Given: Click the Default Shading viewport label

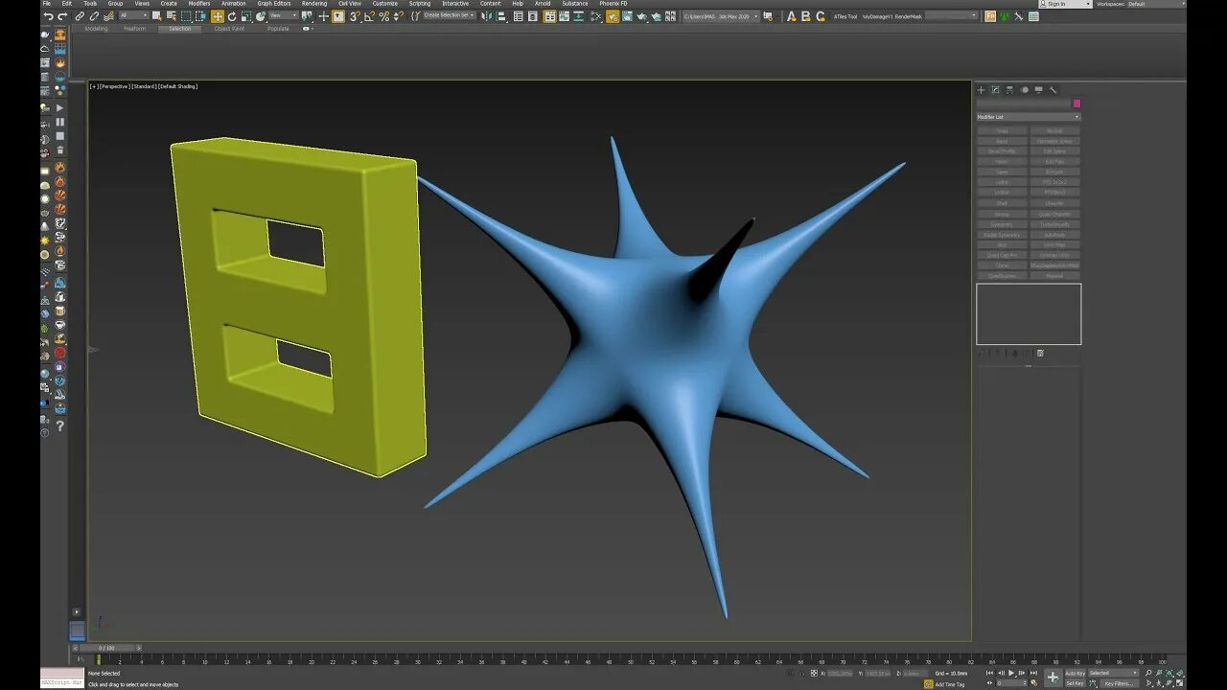Looking at the screenshot, I should click(x=178, y=86).
